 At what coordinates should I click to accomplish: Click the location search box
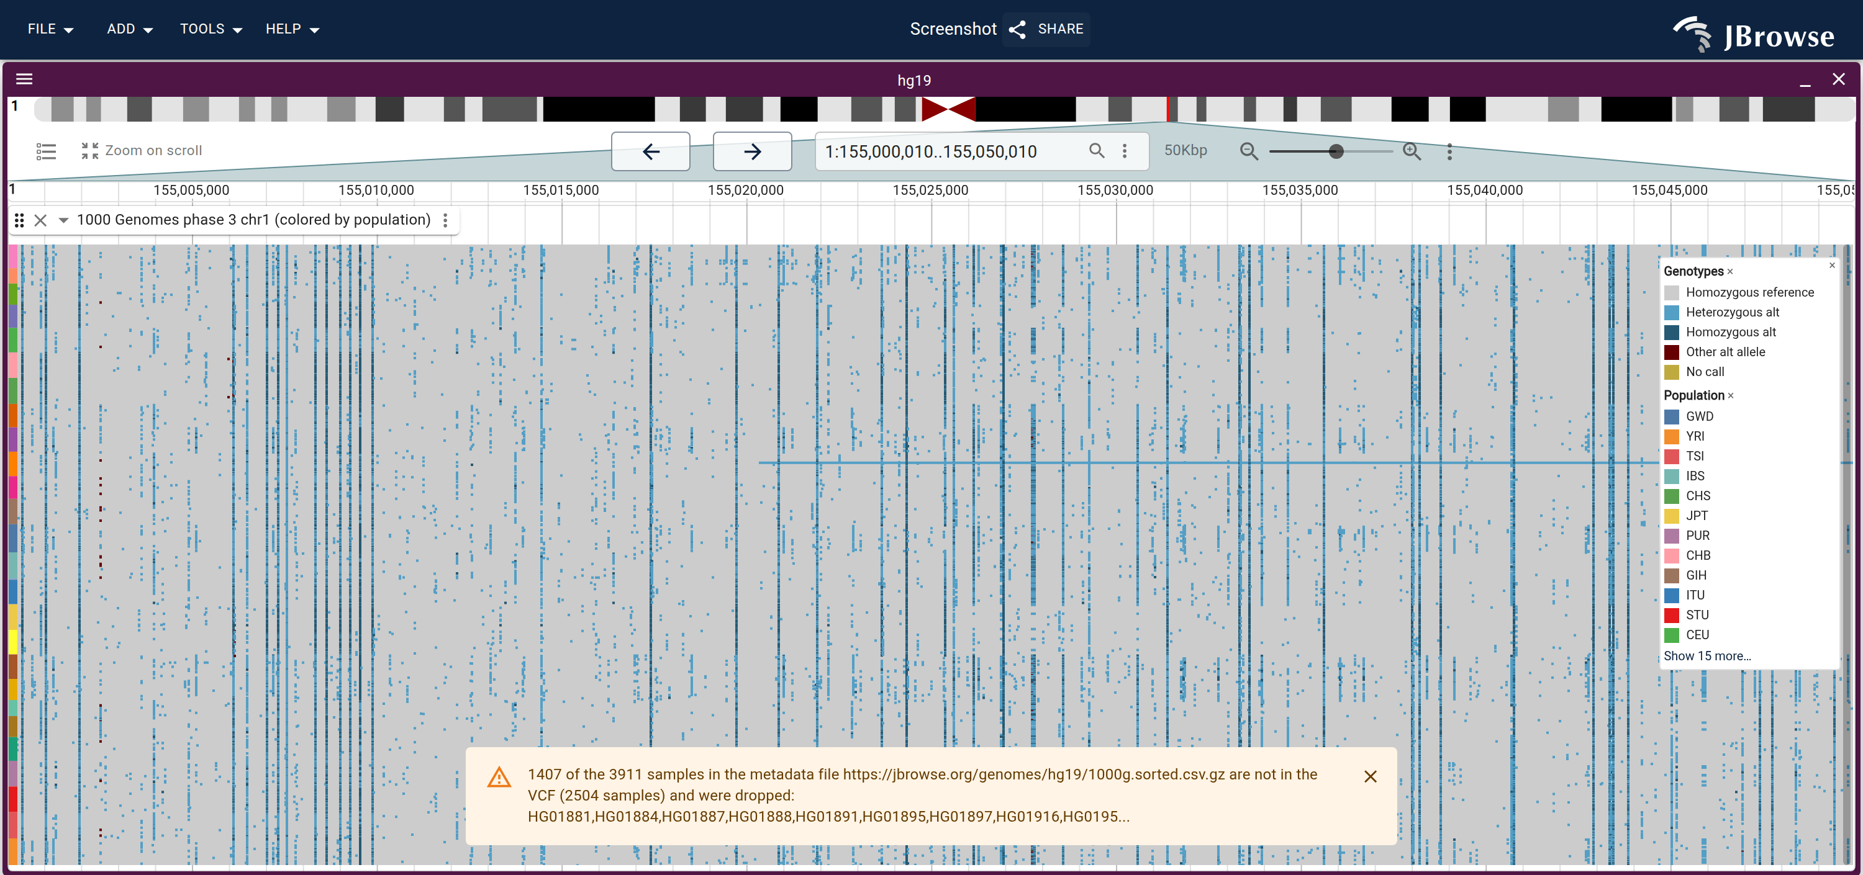click(x=951, y=152)
